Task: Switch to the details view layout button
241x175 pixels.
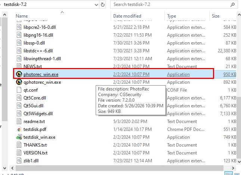Action: [229, 174]
